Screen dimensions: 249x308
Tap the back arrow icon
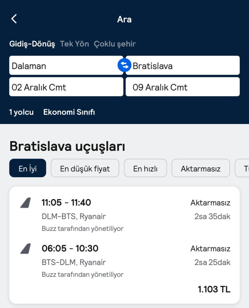pos(14,19)
